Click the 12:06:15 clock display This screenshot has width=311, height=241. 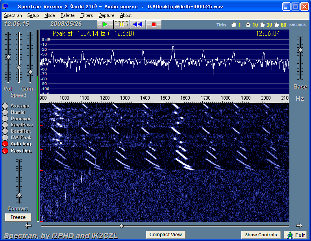[17, 24]
